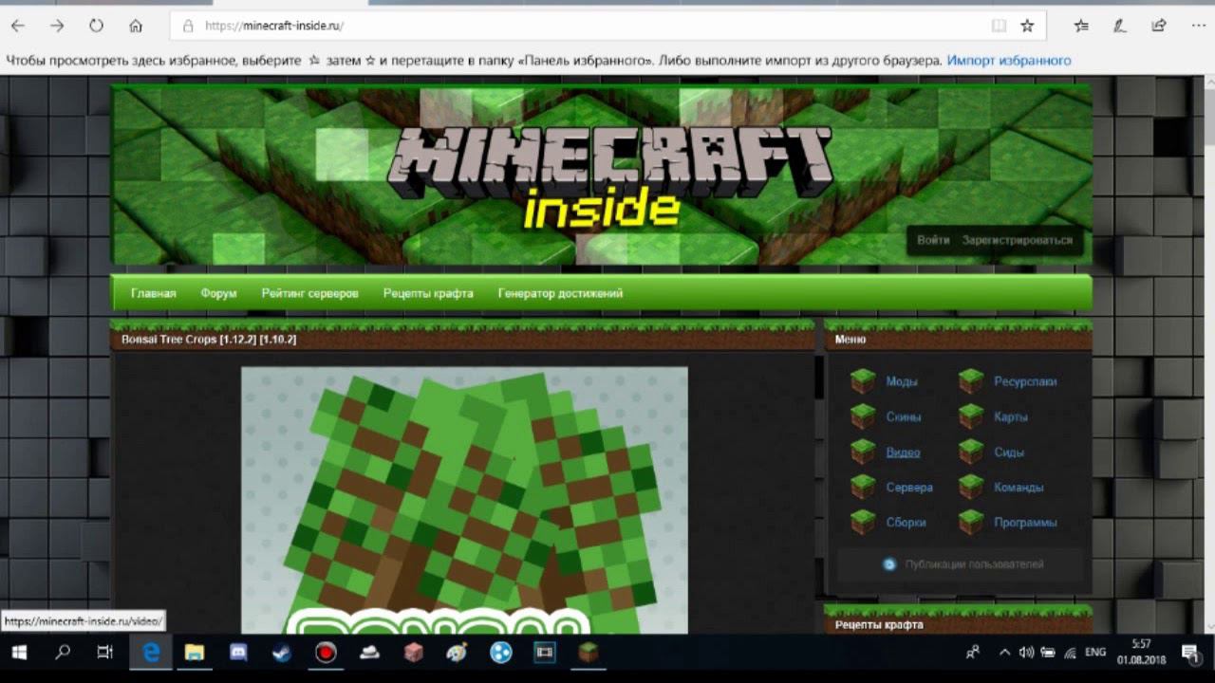Open the volume icon in system tray

[x=1026, y=653]
